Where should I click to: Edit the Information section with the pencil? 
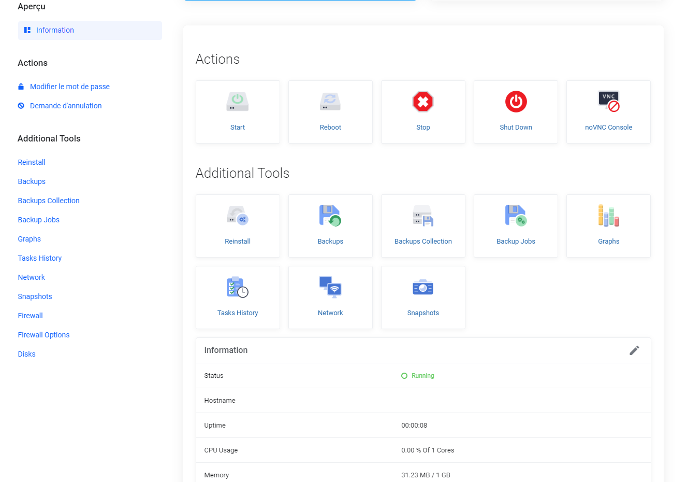coord(634,350)
